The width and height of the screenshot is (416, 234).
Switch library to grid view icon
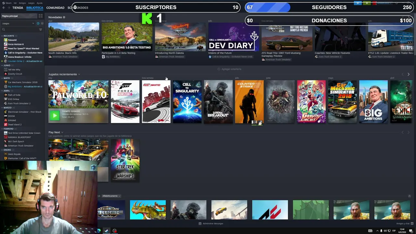[x=41, y=16]
